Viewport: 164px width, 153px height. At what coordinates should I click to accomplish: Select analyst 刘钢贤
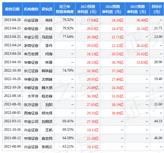coord(47,122)
